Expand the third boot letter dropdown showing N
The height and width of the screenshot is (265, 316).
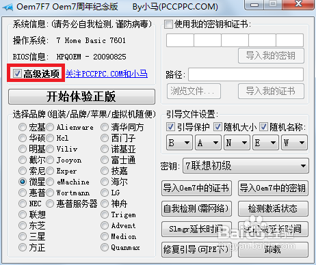point(237,143)
